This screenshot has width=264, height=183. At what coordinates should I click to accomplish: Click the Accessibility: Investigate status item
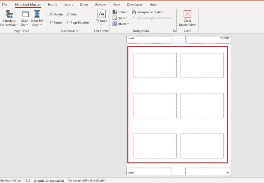[86, 180]
